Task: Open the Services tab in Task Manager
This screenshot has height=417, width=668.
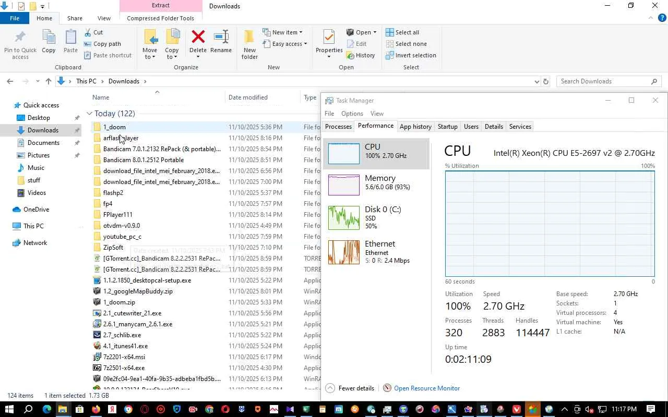Action: click(x=520, y=127)
